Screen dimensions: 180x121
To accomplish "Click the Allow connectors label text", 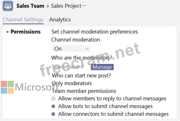I will (113, 114).
